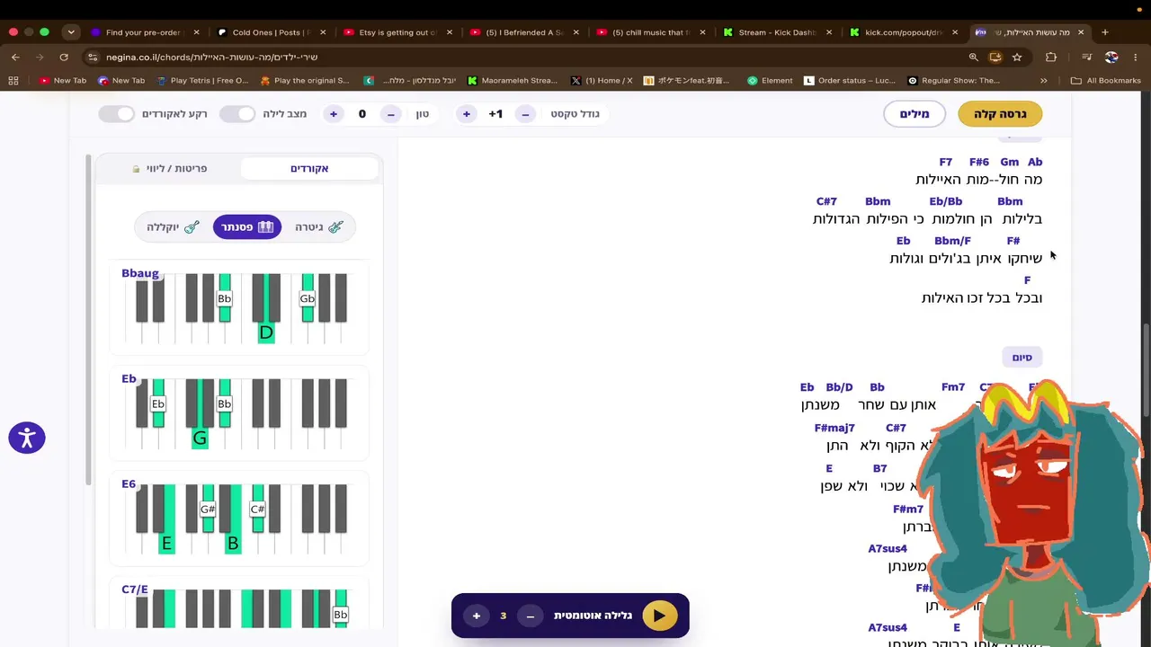
Task: Click the Bbaug piano chord diagram
Action: tap(241, 306)
